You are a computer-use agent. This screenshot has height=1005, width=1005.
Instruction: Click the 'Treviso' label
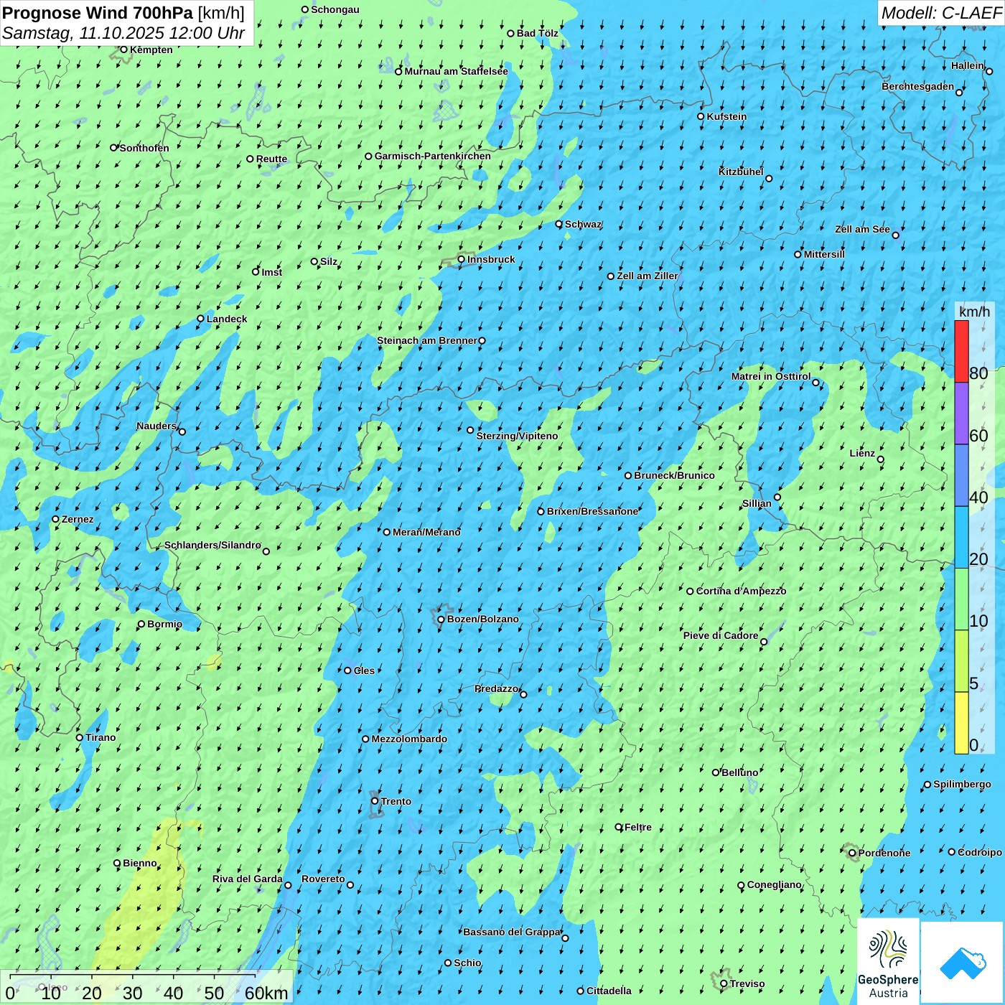pyautogui.click(x=747, y=983)
